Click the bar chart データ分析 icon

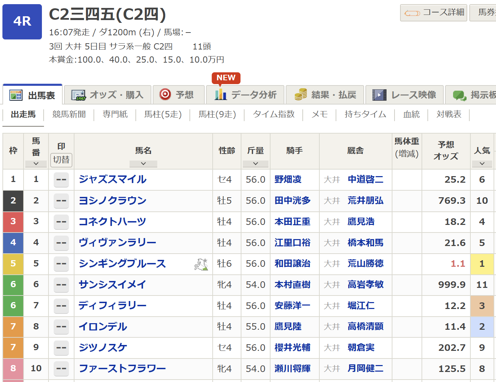click(220, 94)
